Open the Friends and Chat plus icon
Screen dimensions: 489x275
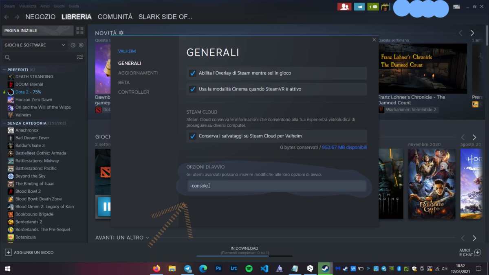click(x=478, y=253)
